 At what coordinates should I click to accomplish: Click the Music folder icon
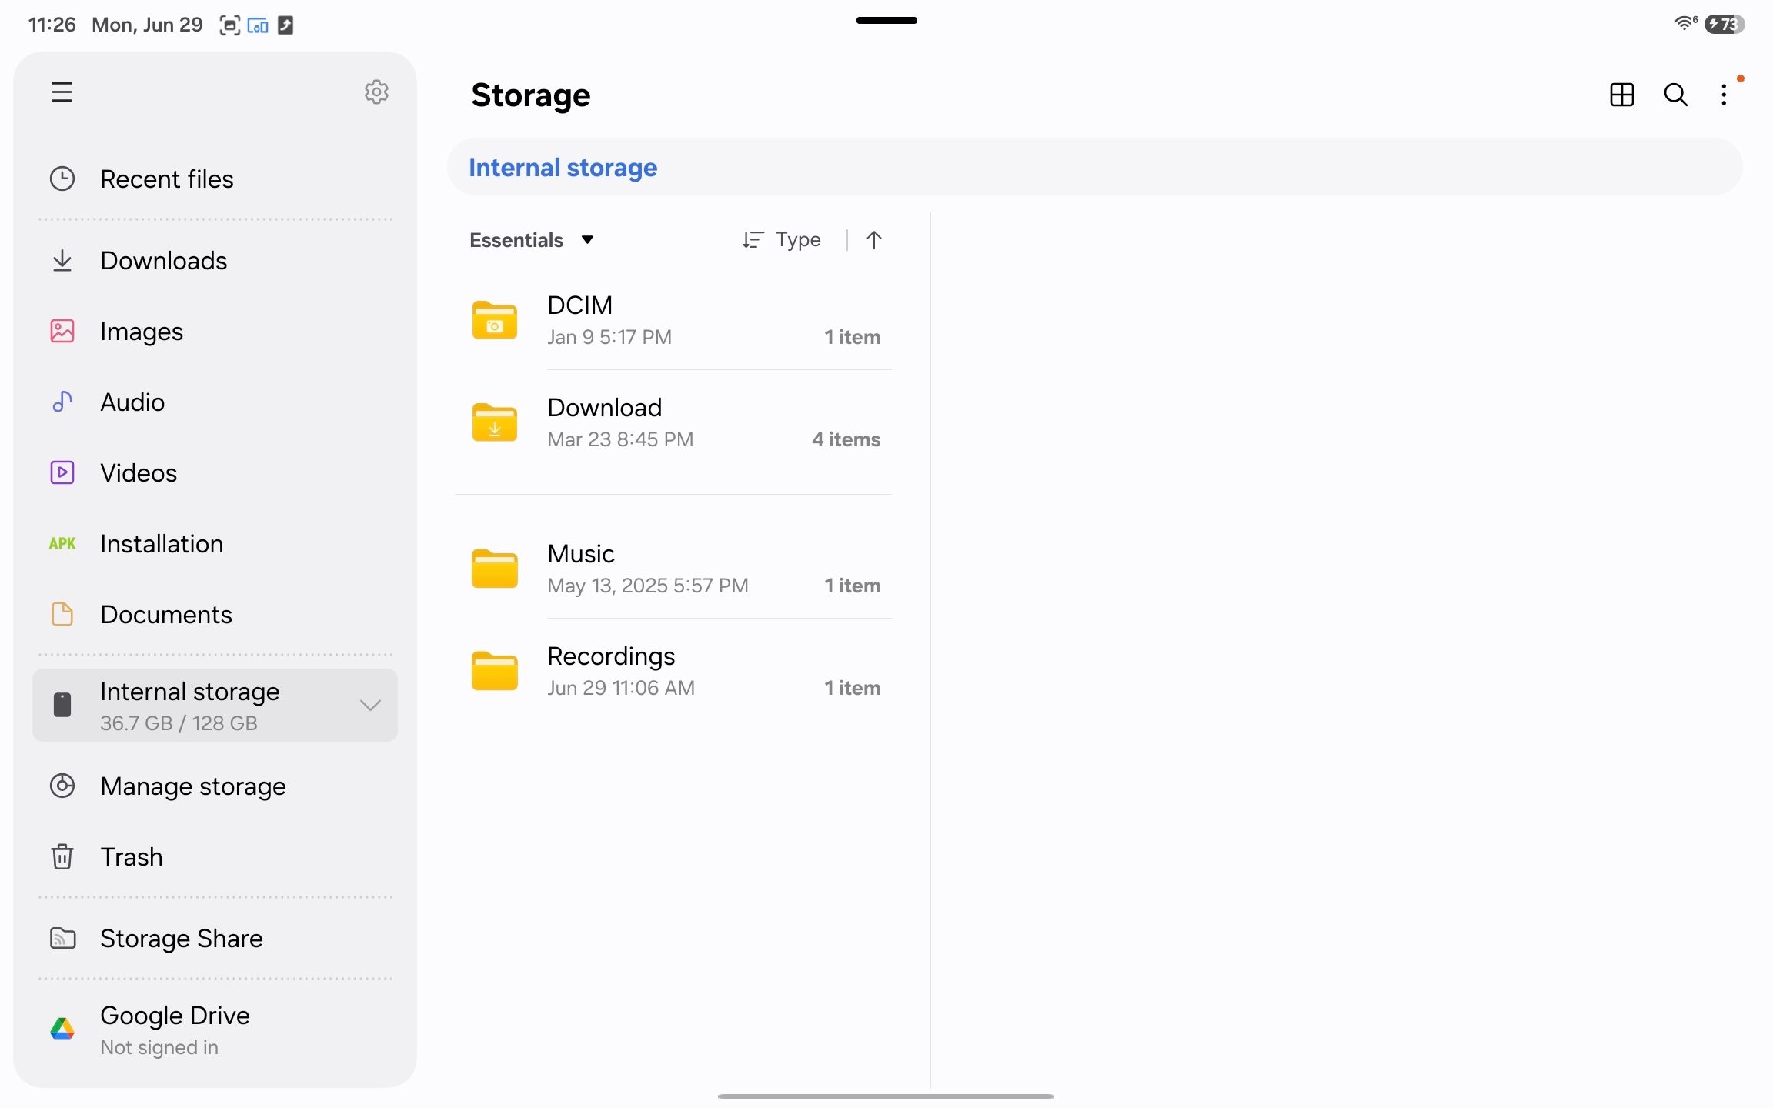494,569
